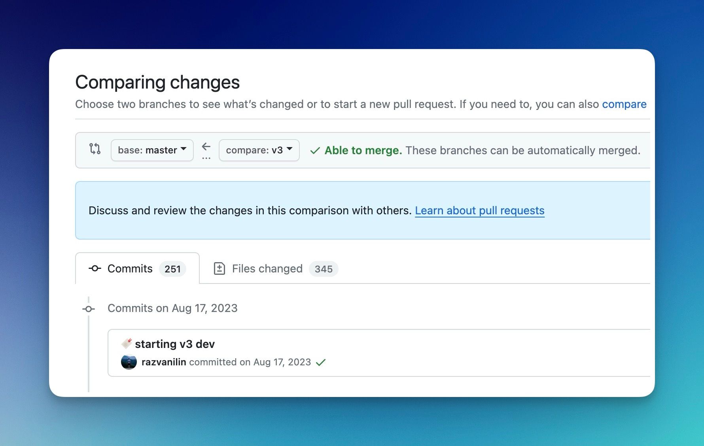This screenshot has height=446, width=704.
Task: Follow the Learn about pull requests link
Action: point(479,210)
